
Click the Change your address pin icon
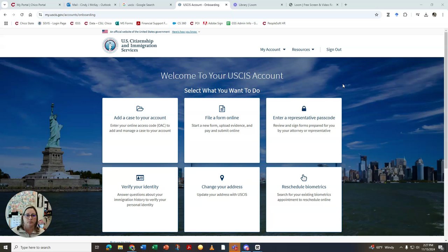[x=222, y=178]
